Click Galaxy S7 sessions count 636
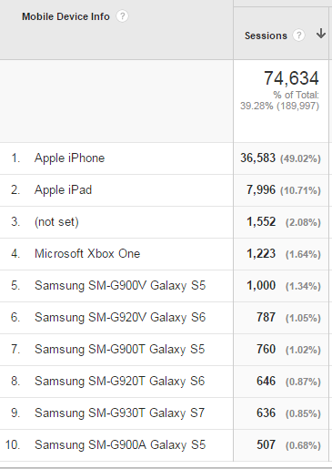Screen dimensions: 332x469 coord(266,413)
